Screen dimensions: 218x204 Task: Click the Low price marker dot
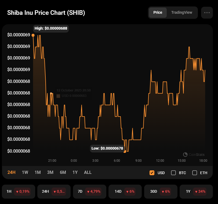125,152
